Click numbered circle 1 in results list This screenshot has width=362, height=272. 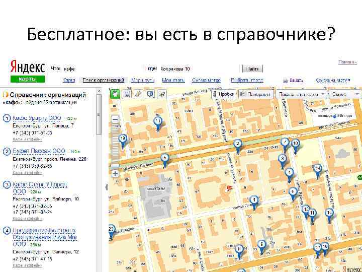[x=7, y=118]
